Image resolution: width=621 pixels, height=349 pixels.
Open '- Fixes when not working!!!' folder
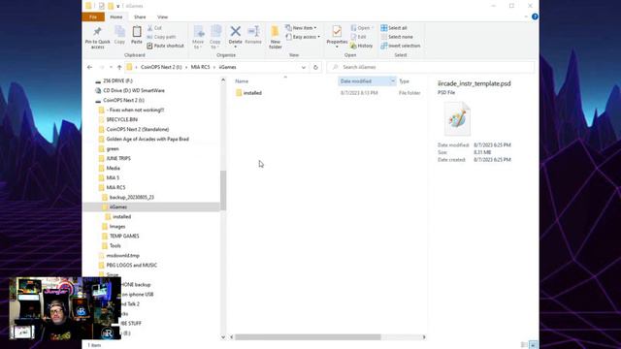(x=135, y=110)
